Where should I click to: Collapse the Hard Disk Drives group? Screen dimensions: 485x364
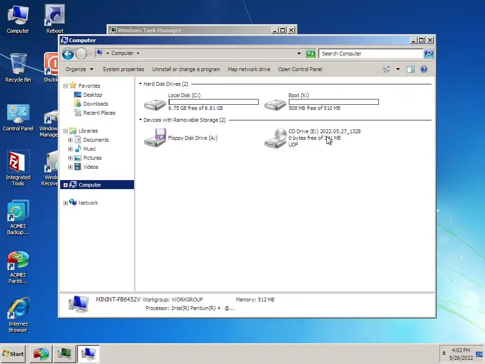(140, 84)
